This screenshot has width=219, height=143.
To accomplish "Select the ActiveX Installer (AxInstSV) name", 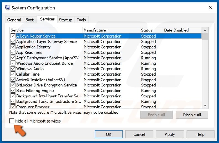I will pyautogui.click(x=41, y=80).
